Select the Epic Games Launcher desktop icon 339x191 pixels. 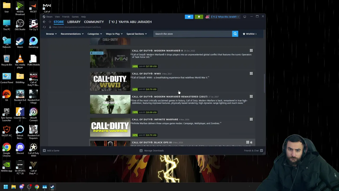[7, 115]
